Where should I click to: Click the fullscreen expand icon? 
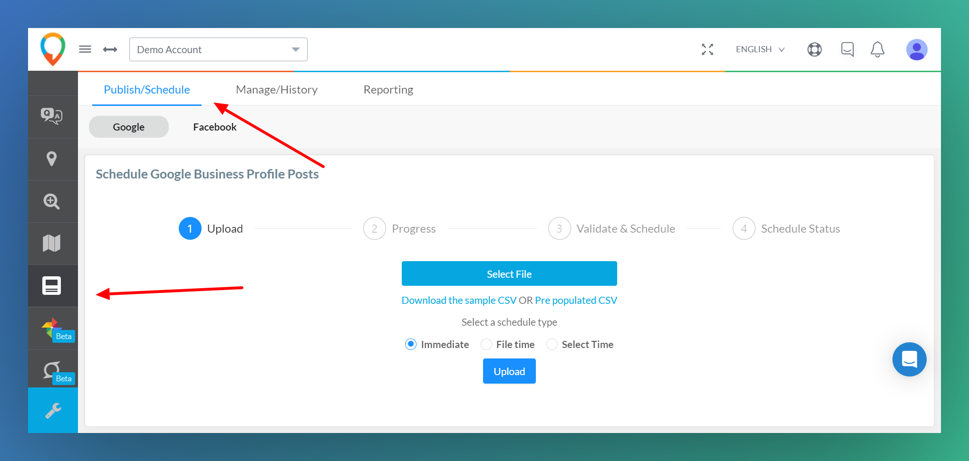707,49
